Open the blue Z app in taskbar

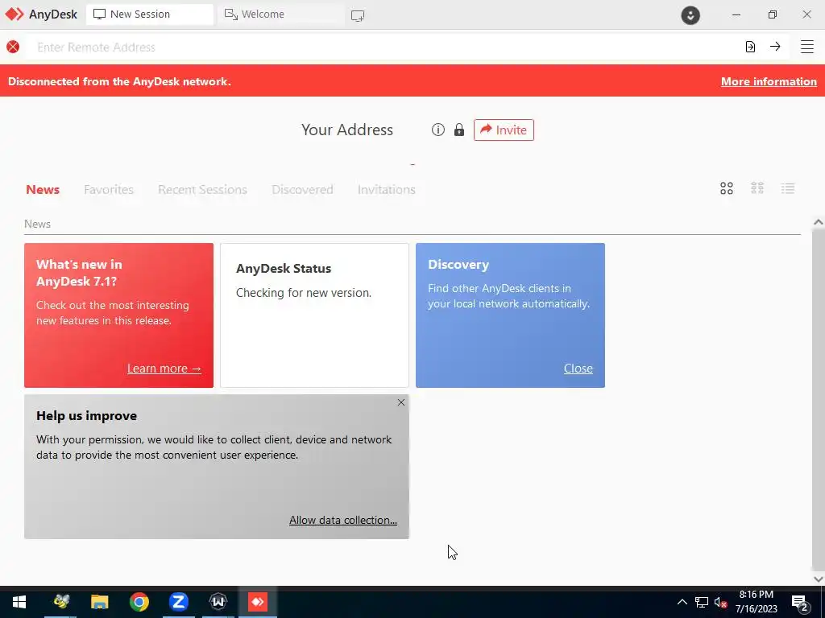click(178, 602)
